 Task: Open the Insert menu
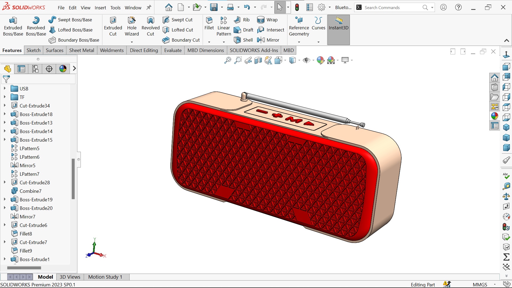pyautogui.click(x=100, y=8)
